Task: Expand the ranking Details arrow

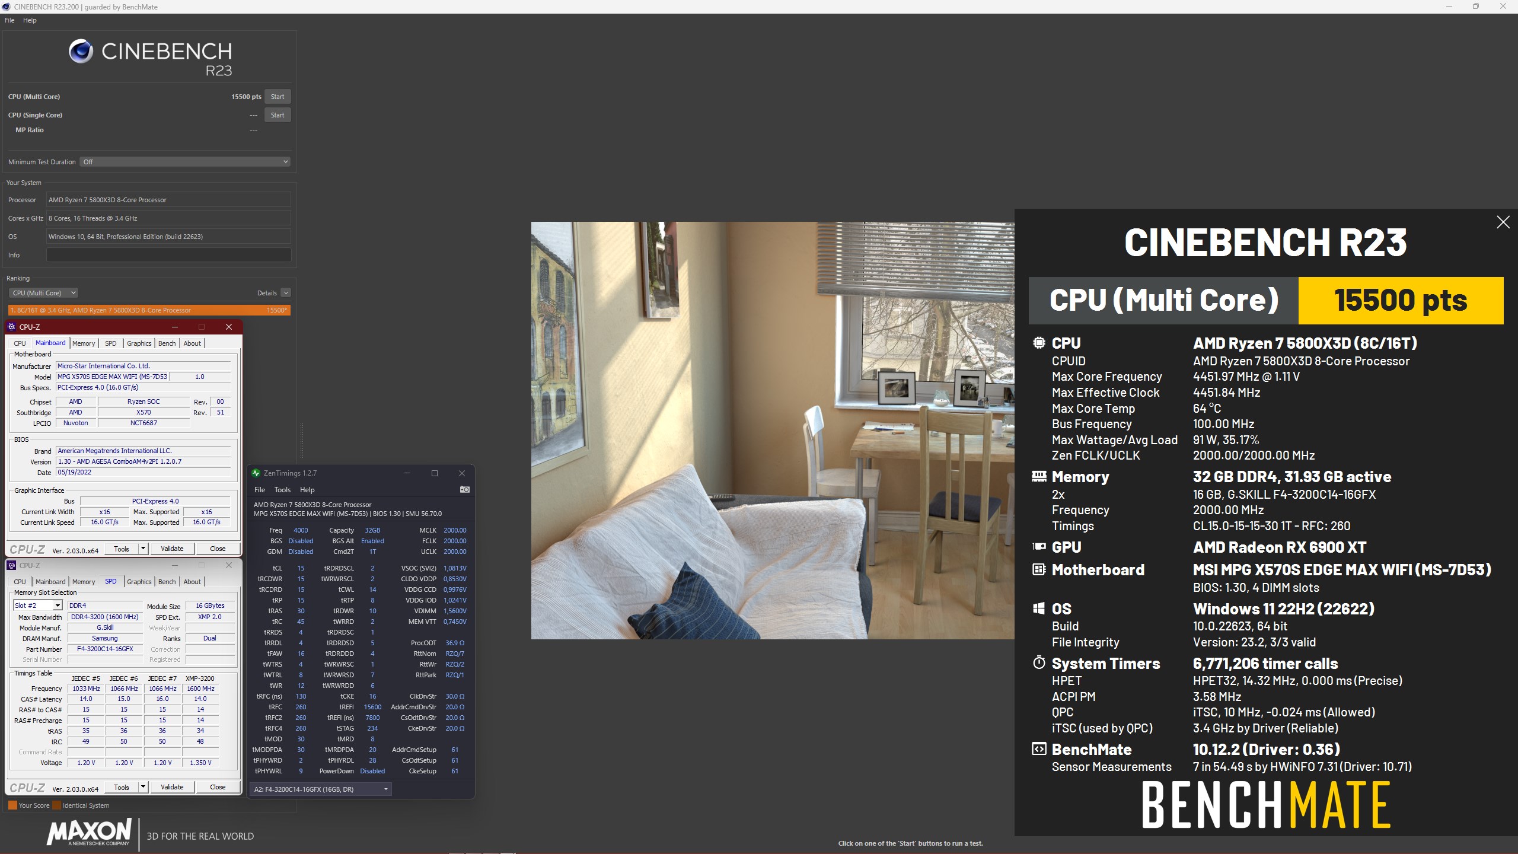Action: 286,293
